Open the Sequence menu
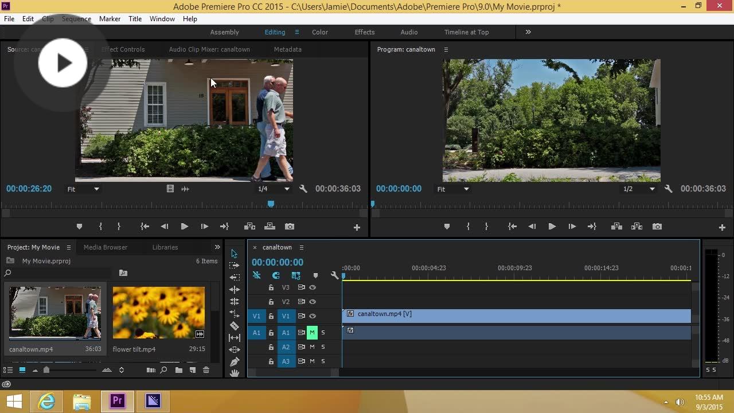Image resolution: width=734 pixels, height=413 pixels. [x=76, y=19]
